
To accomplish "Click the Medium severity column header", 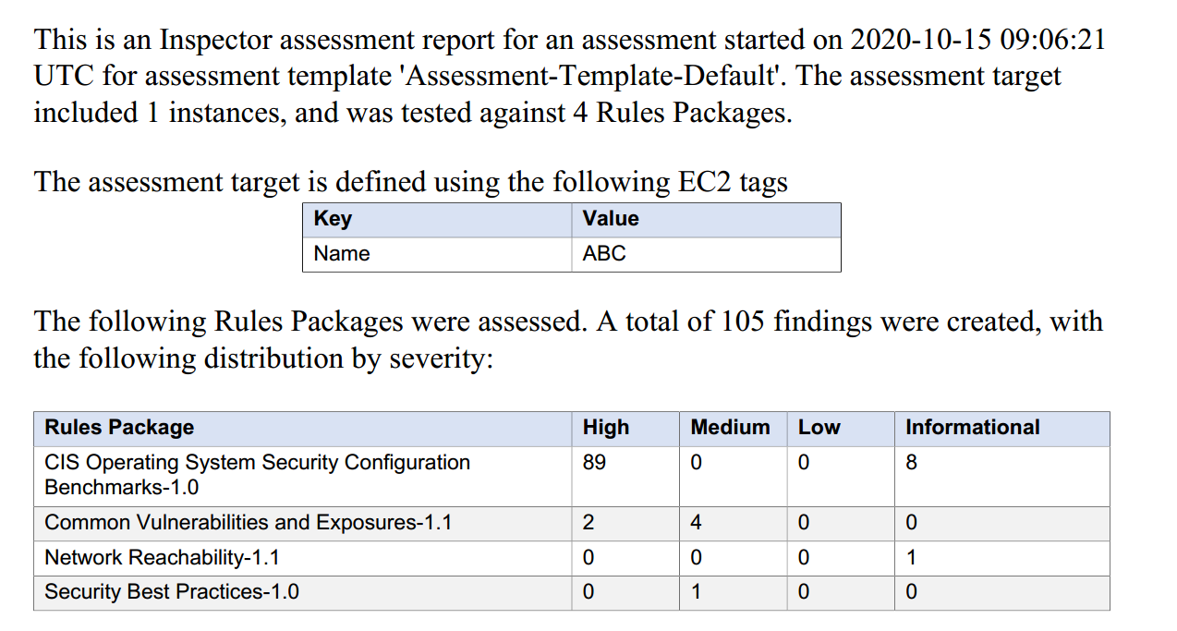I will pyautogui.click(x=730, y=428).
